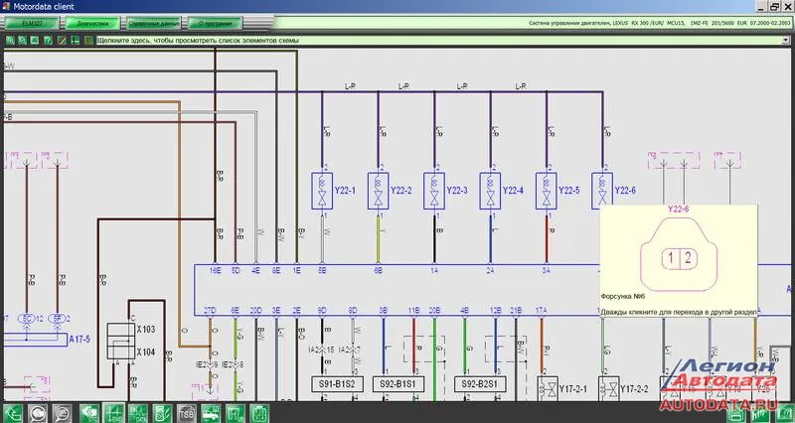Image resolution: width=795 pixels, height=423 pixels.
Task: Click the printer icon at bottom right
Action: point(735,414)
